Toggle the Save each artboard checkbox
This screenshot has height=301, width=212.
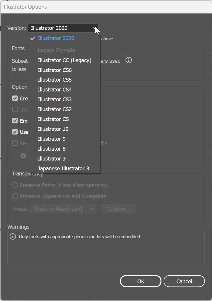[x=15, y=143]
